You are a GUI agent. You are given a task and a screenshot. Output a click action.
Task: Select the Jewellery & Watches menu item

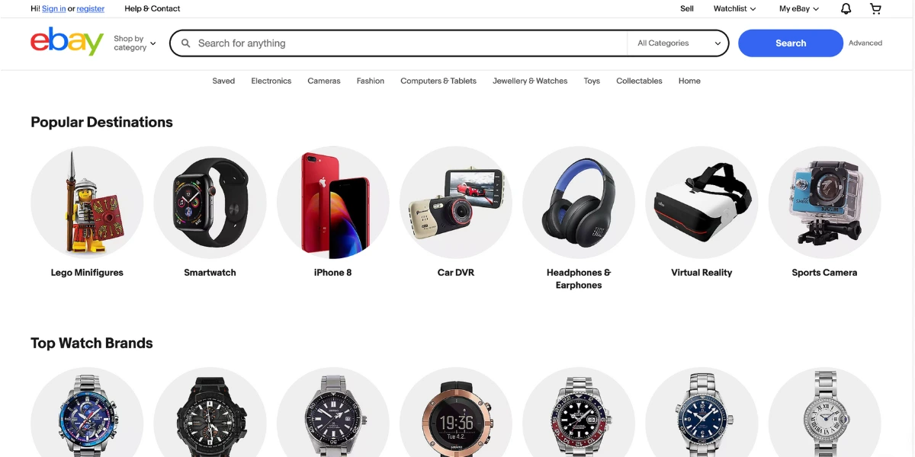tap(530, 81)
